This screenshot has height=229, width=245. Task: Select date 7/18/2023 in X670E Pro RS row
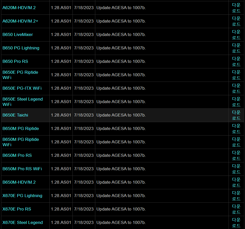(84, 209)
